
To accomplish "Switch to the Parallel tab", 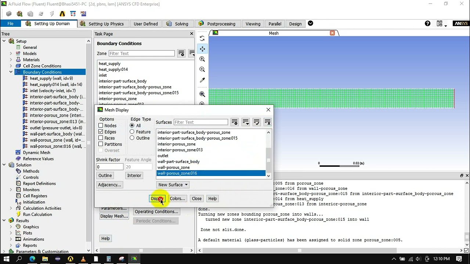I will [x=275, y=24].
